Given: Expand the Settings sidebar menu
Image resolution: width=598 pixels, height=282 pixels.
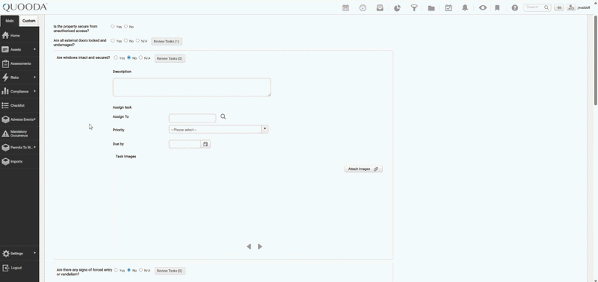Looking at the screenshot, I should 19,254.
